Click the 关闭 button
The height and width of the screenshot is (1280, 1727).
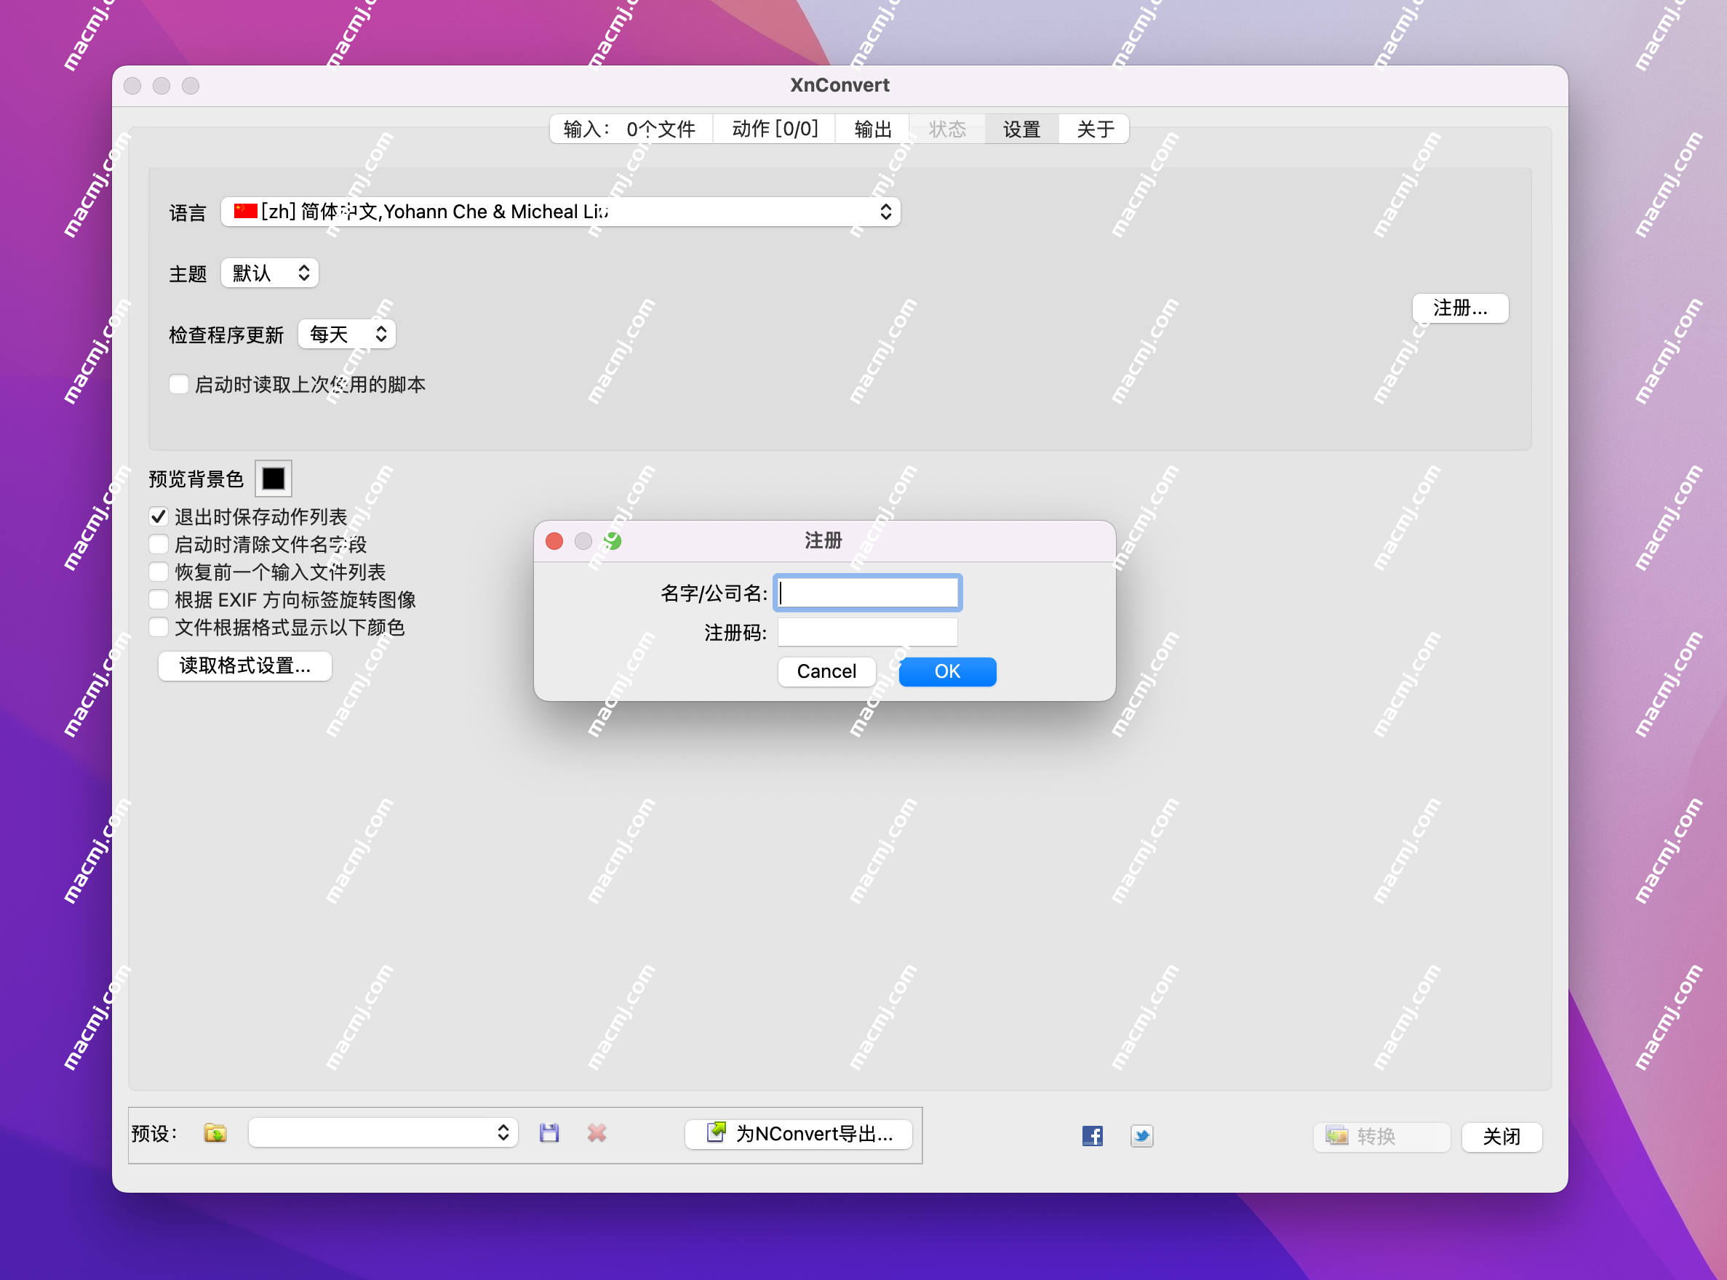1501,1137
